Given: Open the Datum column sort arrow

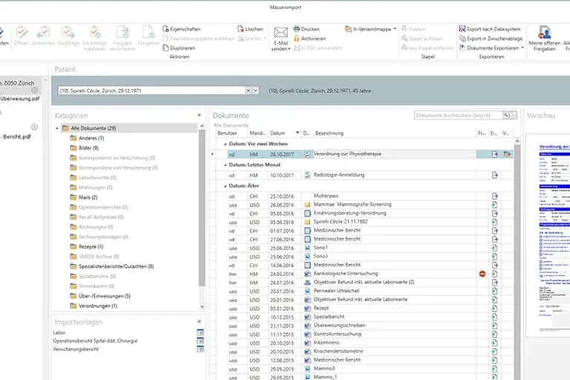Looking at the screenshot, I should (x=298, y=133).
